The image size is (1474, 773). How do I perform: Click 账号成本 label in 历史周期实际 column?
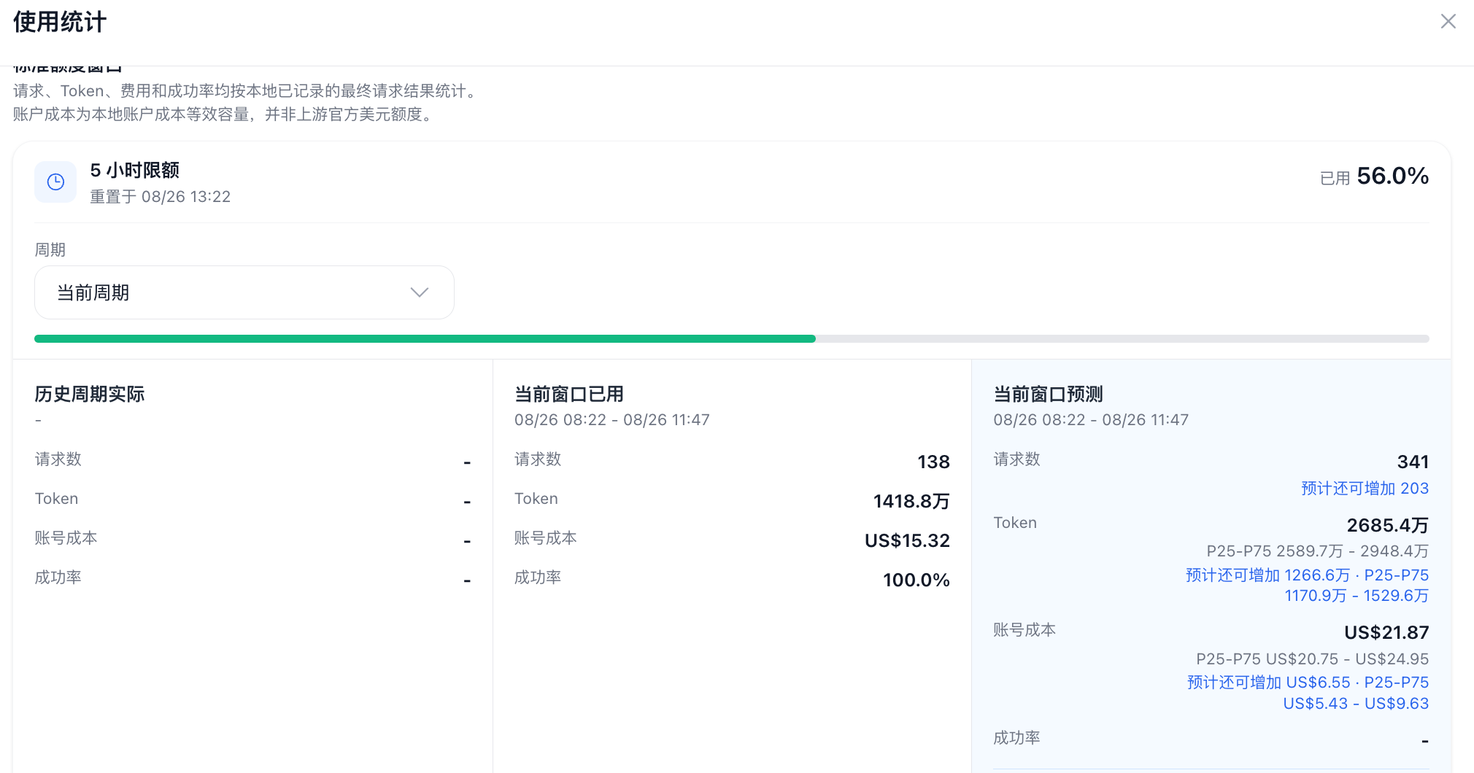pyautogui.click(x=66, y=538)
